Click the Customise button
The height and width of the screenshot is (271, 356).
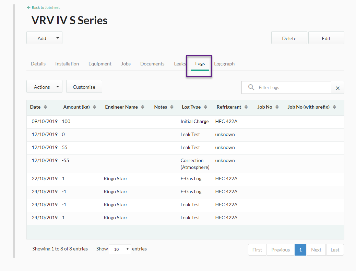click(84, 87)
